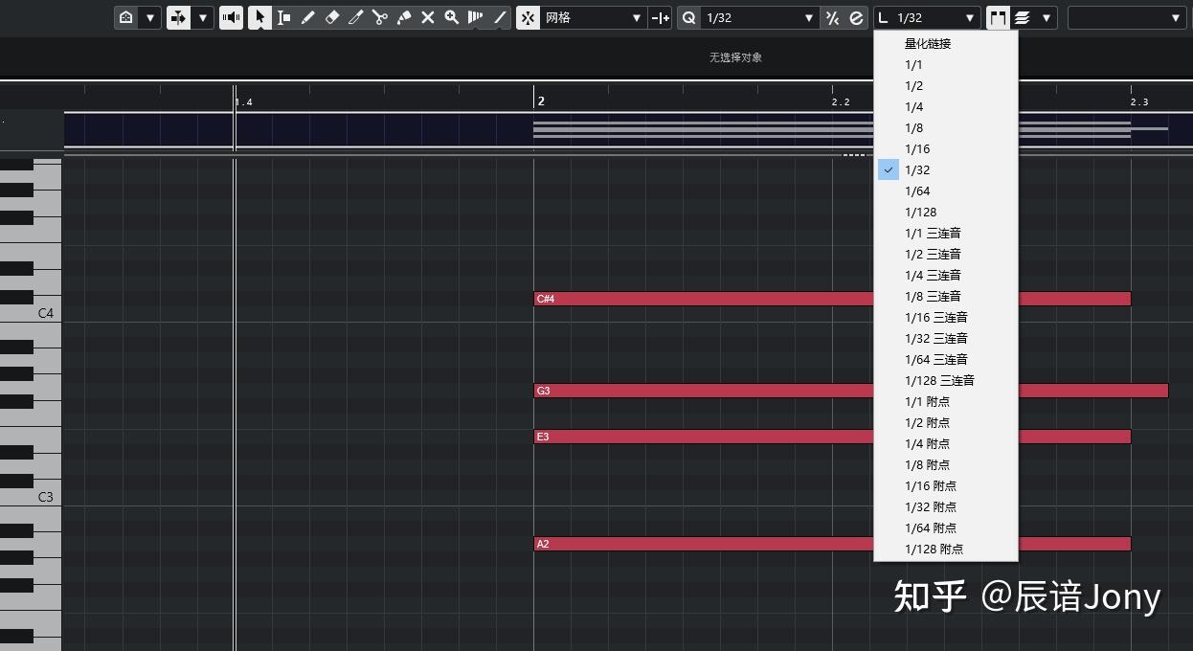The image size is (1193, 651).
Task: Select the Scissors split tool
Action: (x=380, y=17)
